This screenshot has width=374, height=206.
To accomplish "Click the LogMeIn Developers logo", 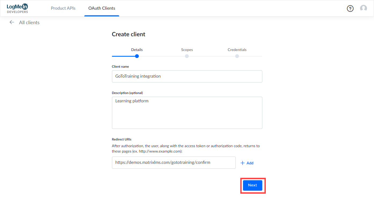I will [x=17, y=8].
